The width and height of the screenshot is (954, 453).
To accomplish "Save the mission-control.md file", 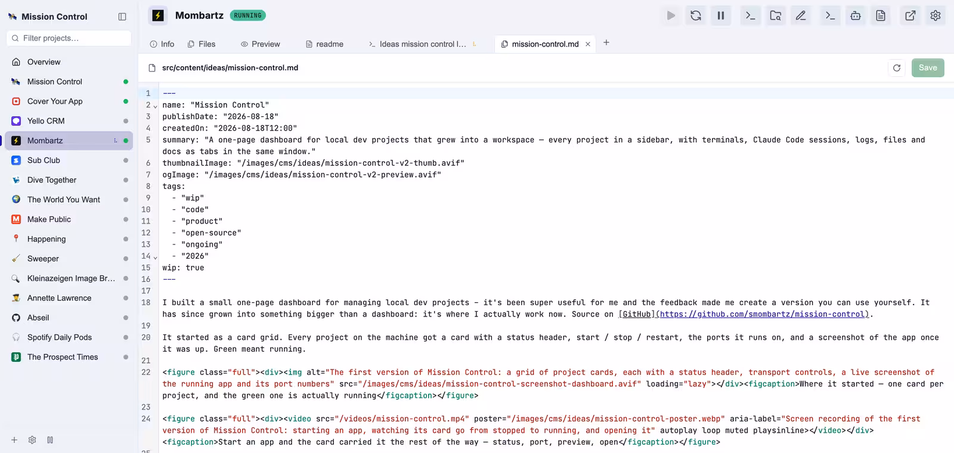I will pos(928,68).
